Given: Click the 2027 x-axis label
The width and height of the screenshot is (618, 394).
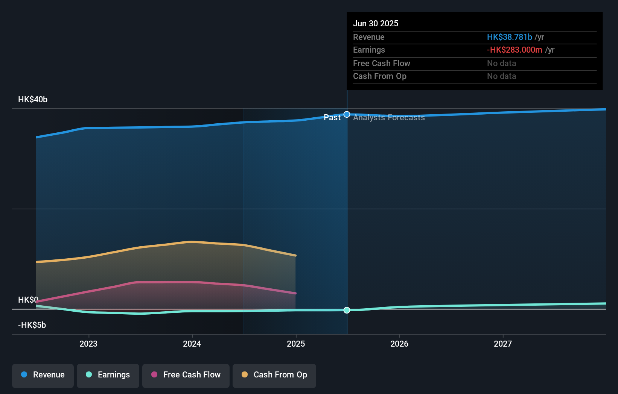Looking at the screenshot, I should click(x=503, y=344).
